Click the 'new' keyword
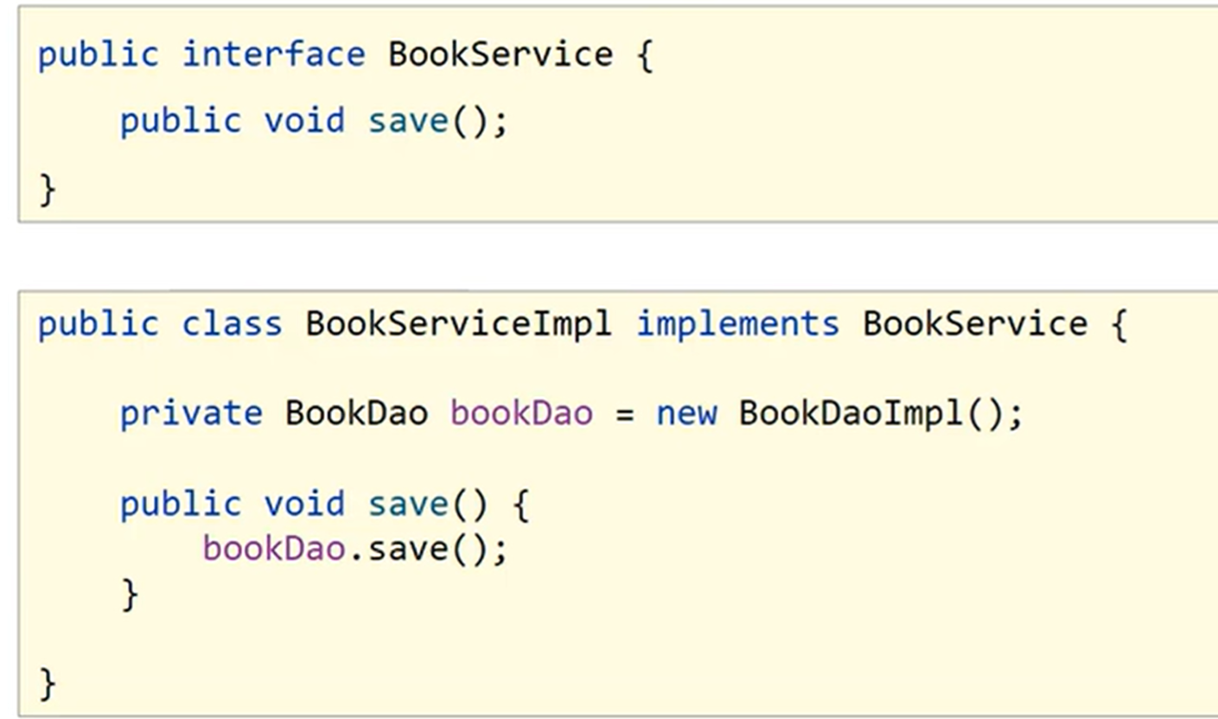Viewport: 1218px width, 719px height. point(686,414)
